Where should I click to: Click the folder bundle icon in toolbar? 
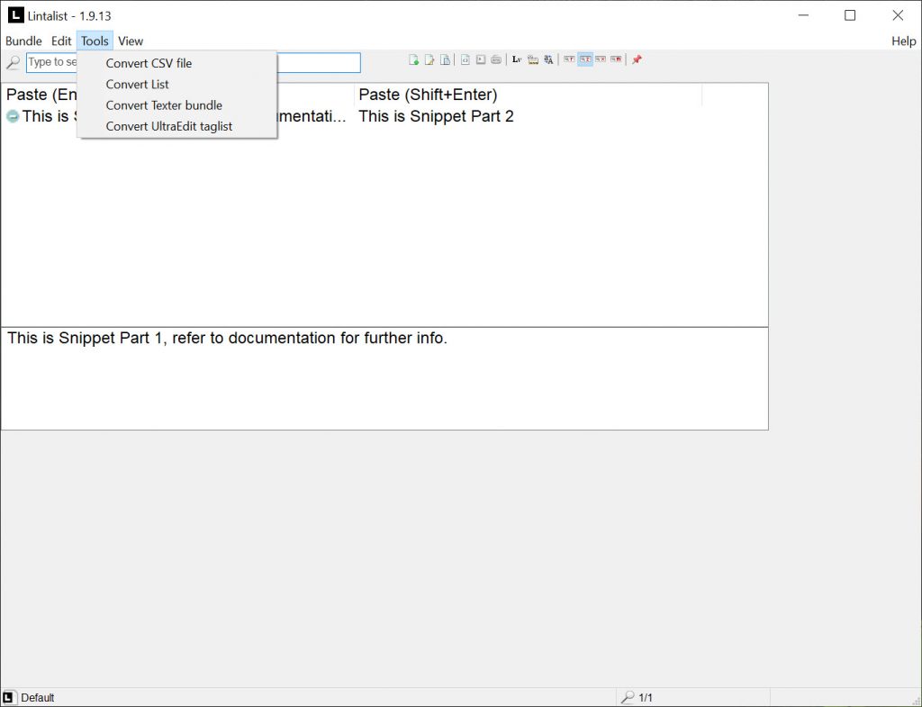[x=533, y=59]
